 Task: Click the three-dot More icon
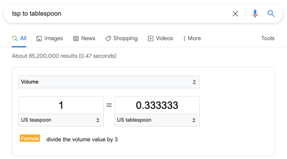184,38
